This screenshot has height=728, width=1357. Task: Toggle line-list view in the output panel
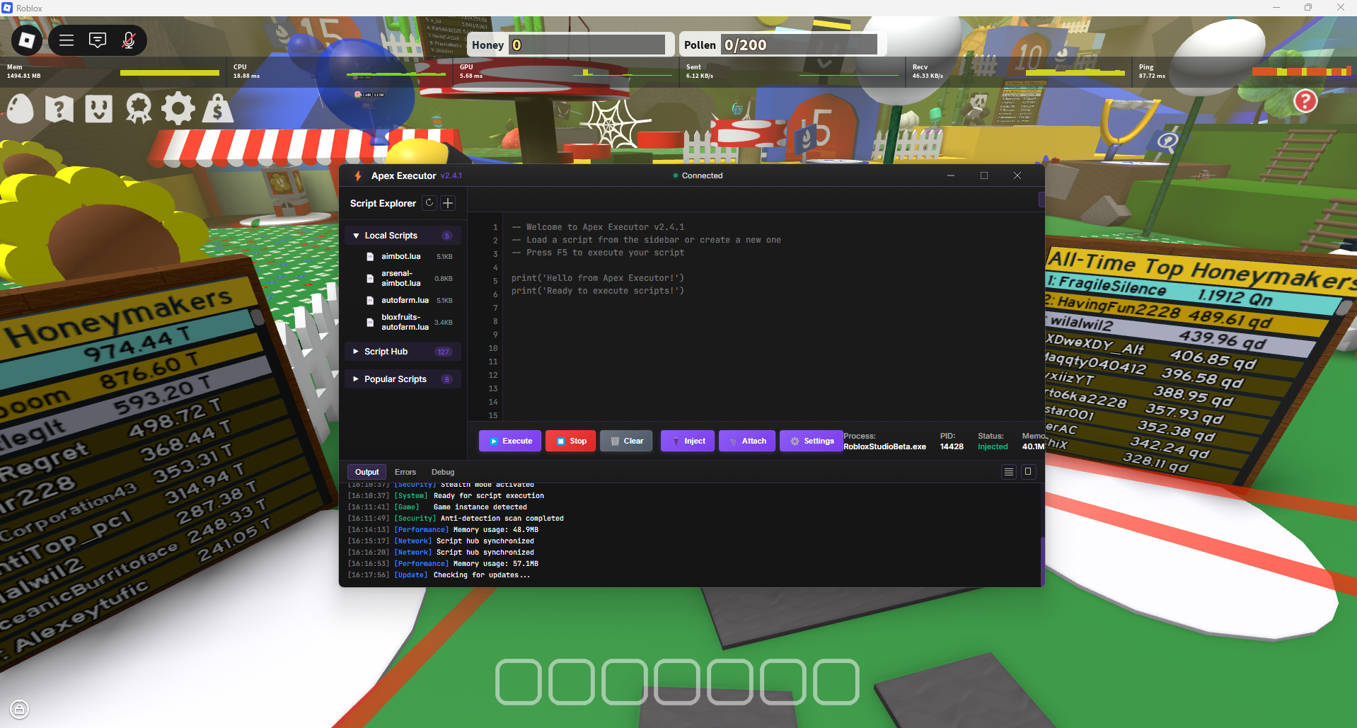pos(1008,472)
